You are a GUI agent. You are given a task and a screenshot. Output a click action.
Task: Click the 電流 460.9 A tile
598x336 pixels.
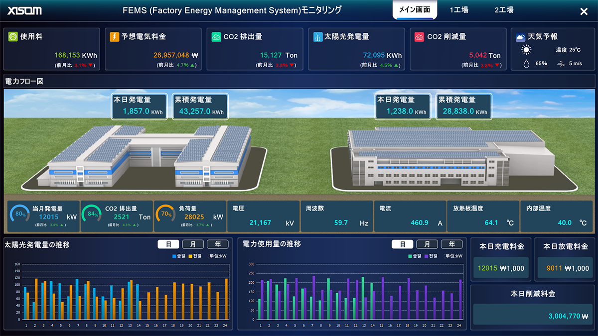point(410,216)
